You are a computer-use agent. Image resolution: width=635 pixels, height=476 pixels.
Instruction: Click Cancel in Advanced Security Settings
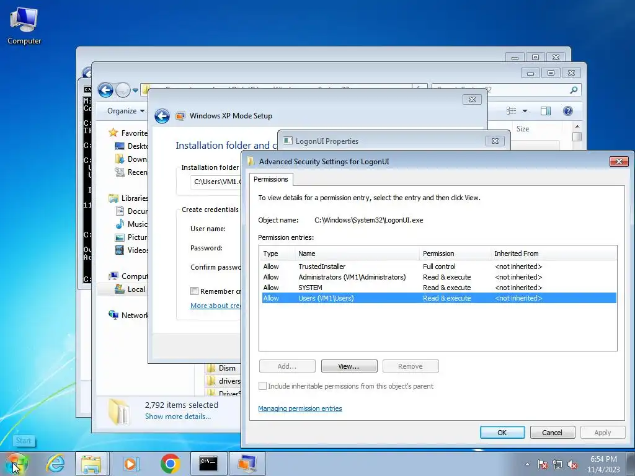[553, 432]
